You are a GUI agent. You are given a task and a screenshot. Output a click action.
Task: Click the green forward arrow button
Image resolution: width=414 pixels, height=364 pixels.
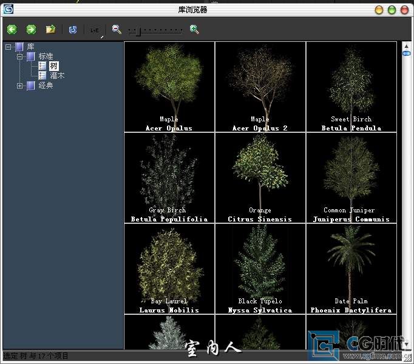[x=31, y=29]
